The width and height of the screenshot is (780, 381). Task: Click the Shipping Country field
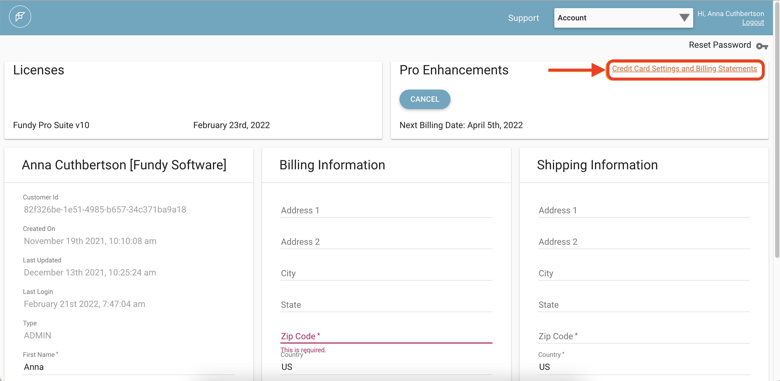coord(644,367)
